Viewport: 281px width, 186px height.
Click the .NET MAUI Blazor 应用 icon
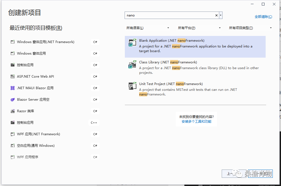[13, 88]
